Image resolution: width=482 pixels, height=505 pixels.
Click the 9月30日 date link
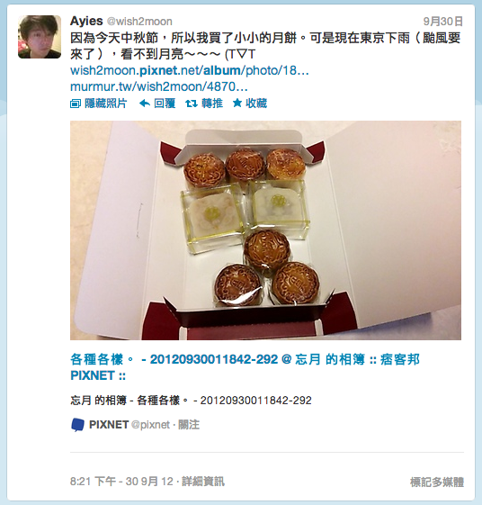(x=443, y=22)
